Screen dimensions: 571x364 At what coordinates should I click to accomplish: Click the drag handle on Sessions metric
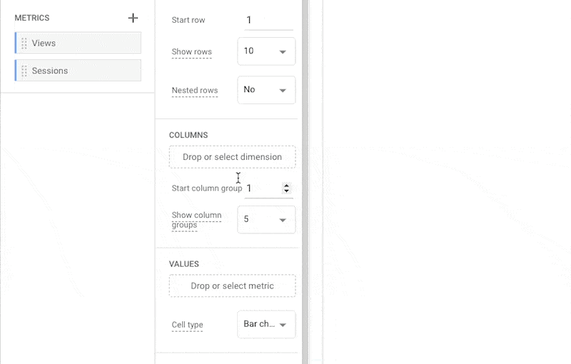point(24,71)
